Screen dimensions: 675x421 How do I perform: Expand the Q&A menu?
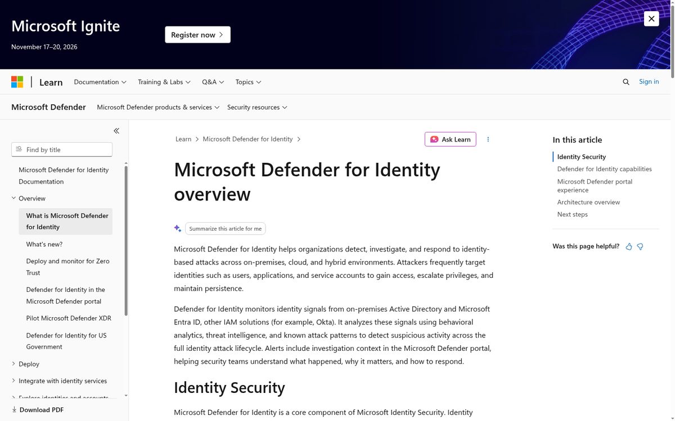click(213, 82)
